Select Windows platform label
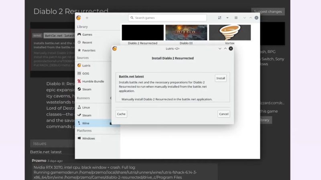The height and width of the screenshot is (180, 321). [88, 138]
